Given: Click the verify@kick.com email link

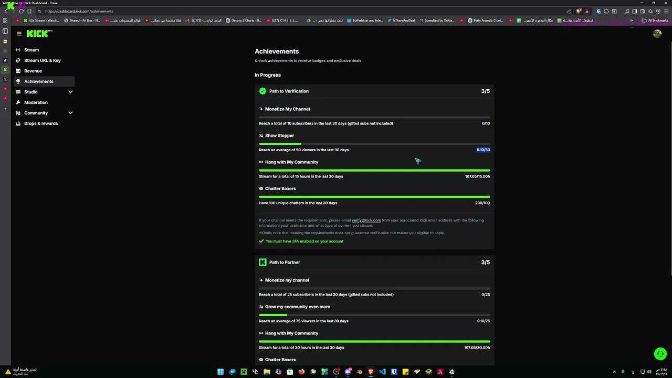Looking at the screenshot, I should pos(366,220).
